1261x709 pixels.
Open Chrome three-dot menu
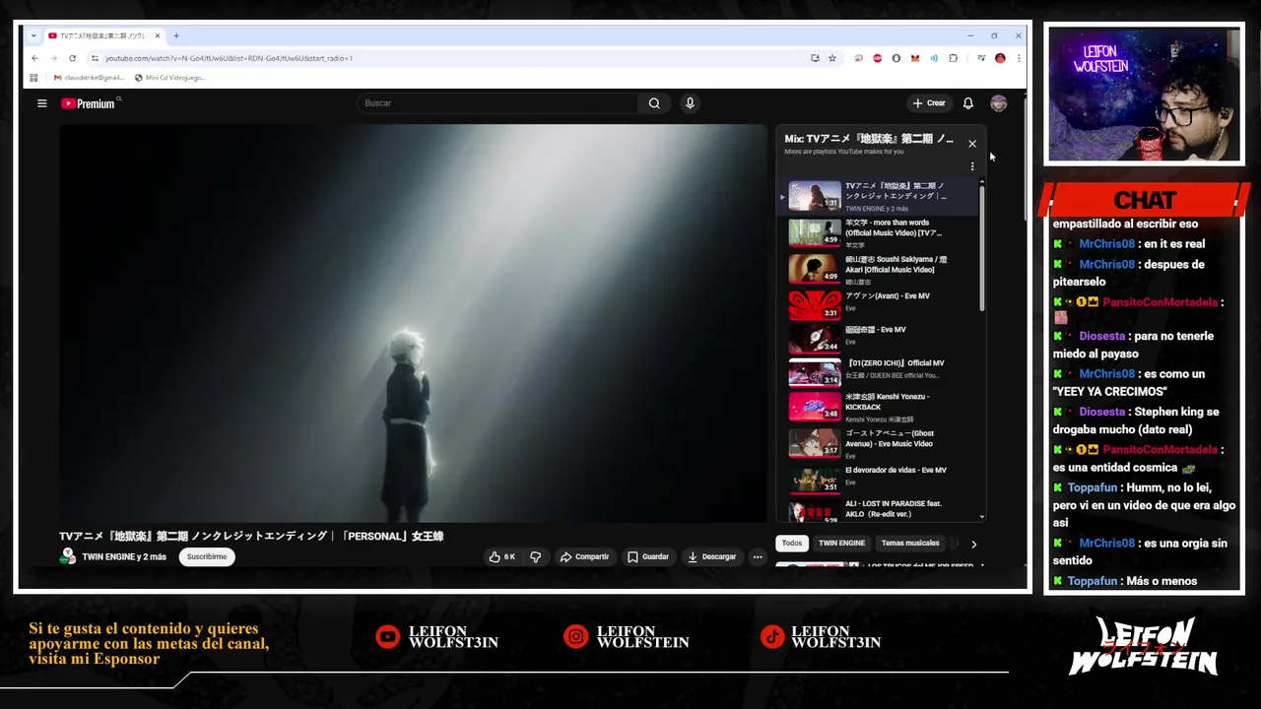[1019, 58]
